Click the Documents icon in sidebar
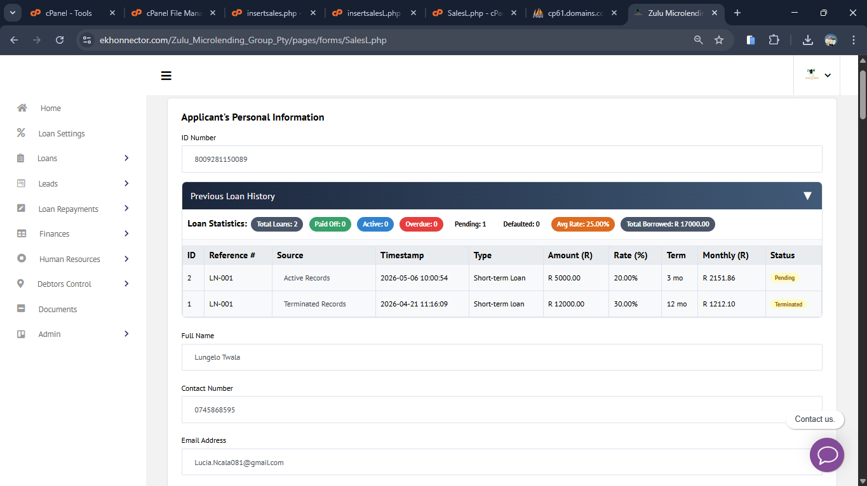867x486 pixels. pyautogui.click(x=21, y=309)
